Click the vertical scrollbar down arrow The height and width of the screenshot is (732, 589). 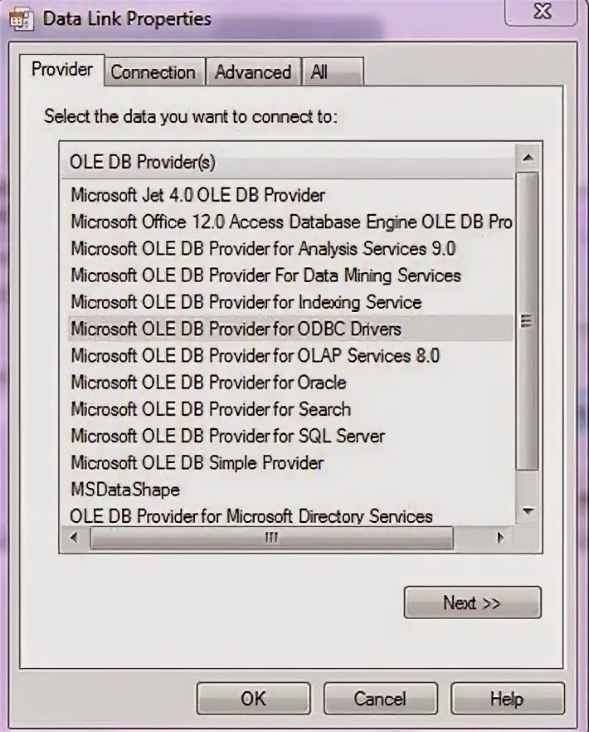click(528, 511)
